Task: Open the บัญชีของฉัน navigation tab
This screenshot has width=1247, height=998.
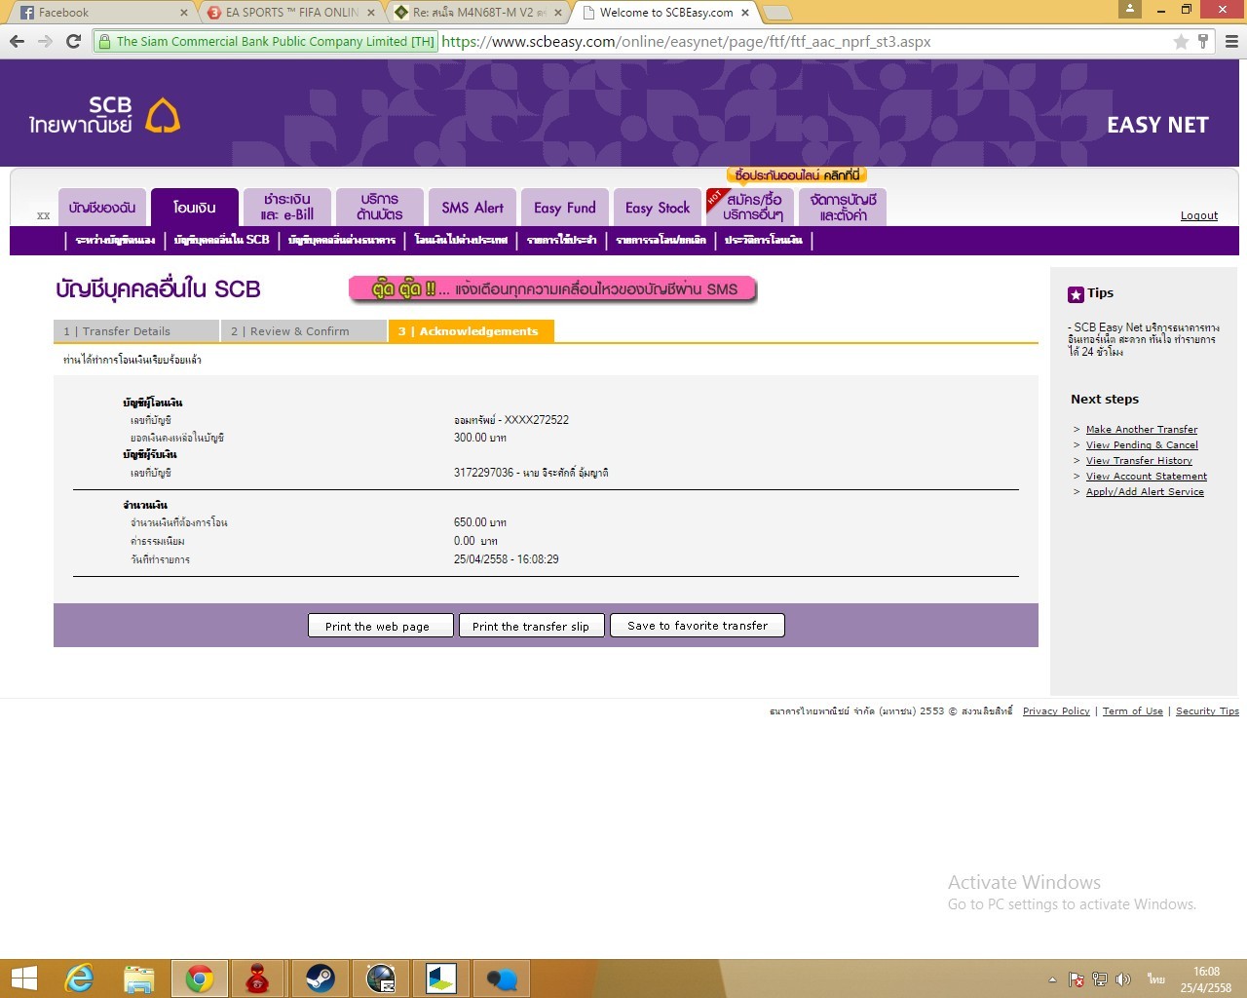Action: [102, 208]
